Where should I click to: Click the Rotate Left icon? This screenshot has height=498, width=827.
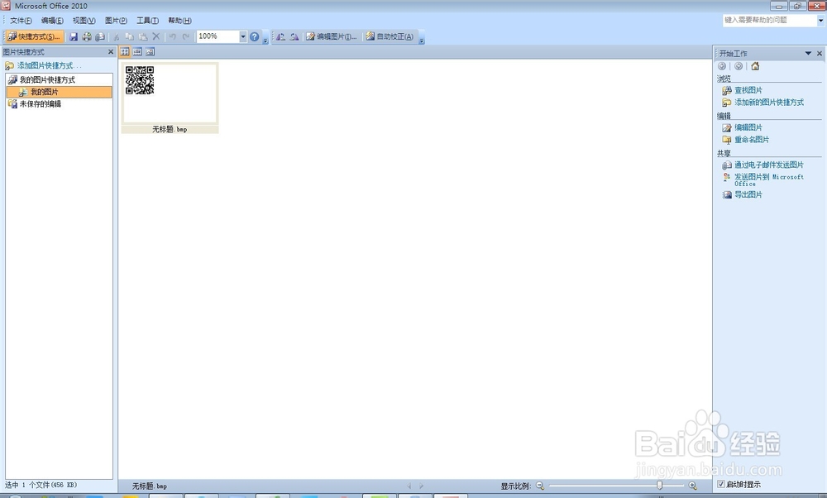click(x=280, y=36)
